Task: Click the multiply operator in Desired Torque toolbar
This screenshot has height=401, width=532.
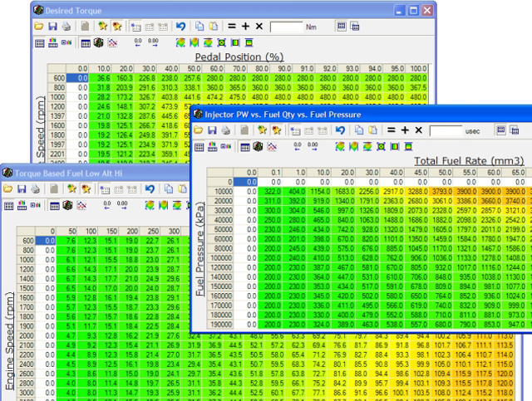Action: pos(259,26)
